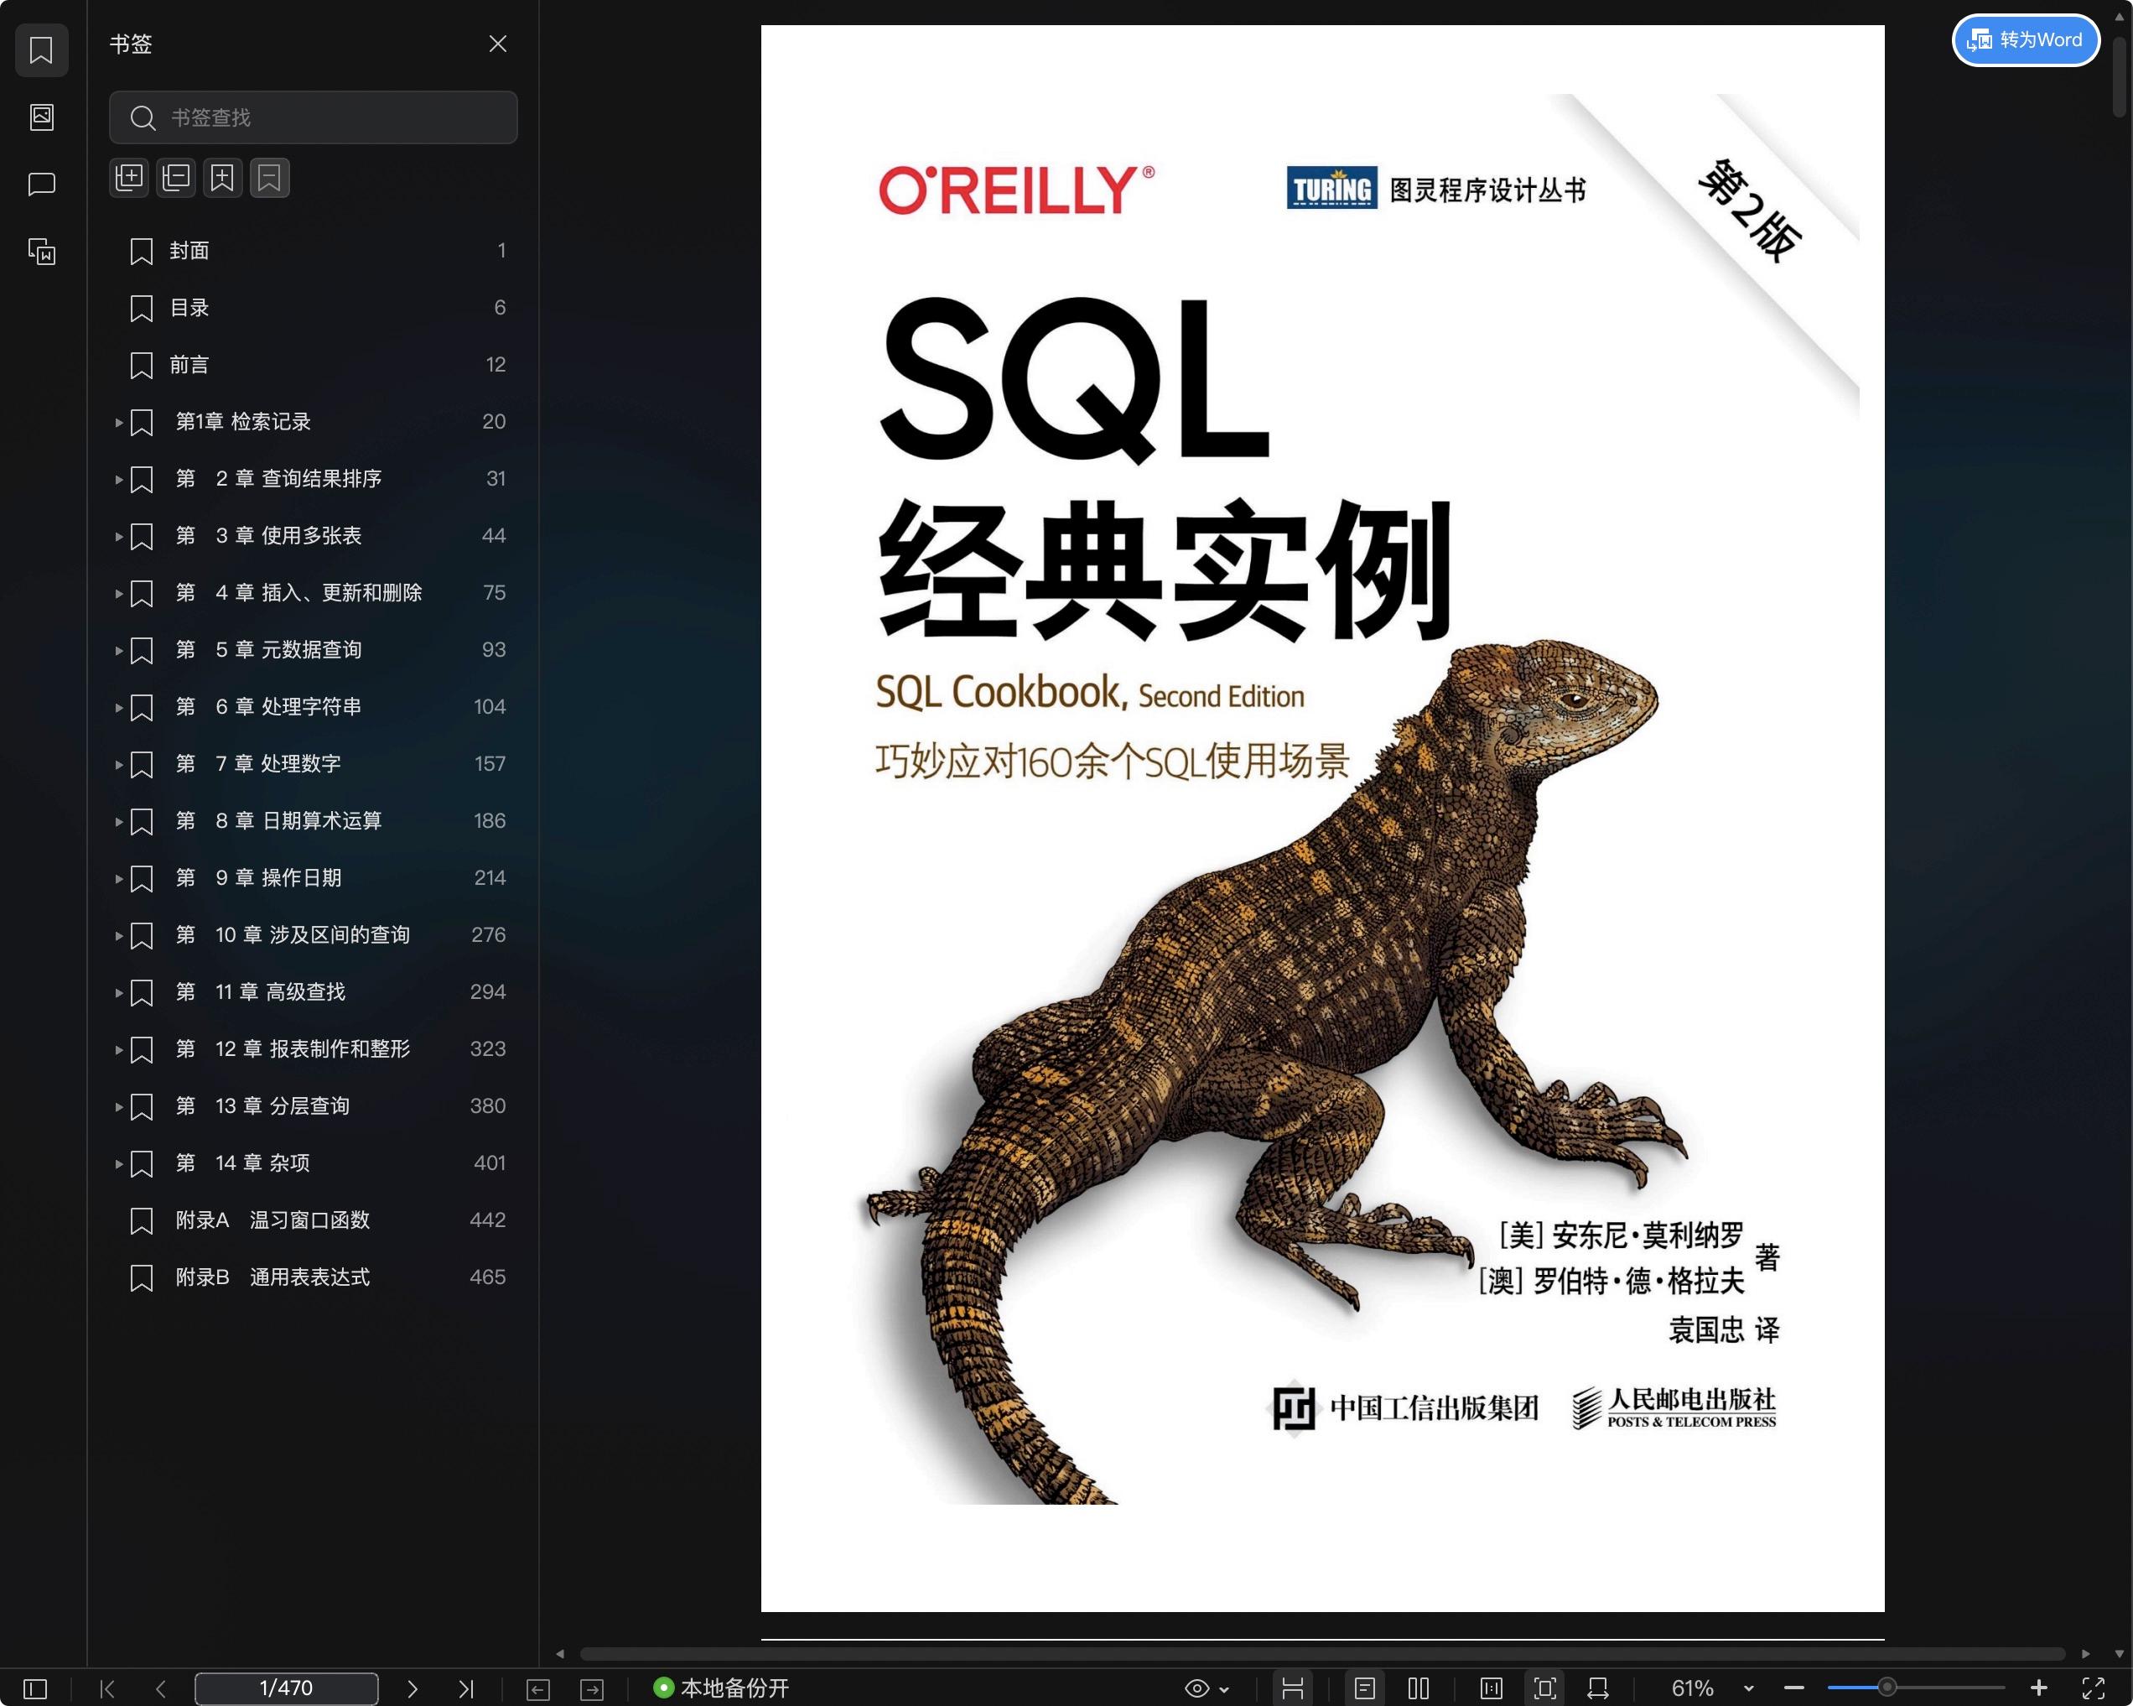
Task: Click the 转为Word button
Action: (x=2025, y=40)
